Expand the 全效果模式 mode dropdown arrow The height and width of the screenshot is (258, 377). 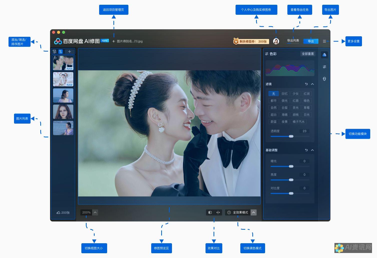pyautogui.click(x=254, y=212)
